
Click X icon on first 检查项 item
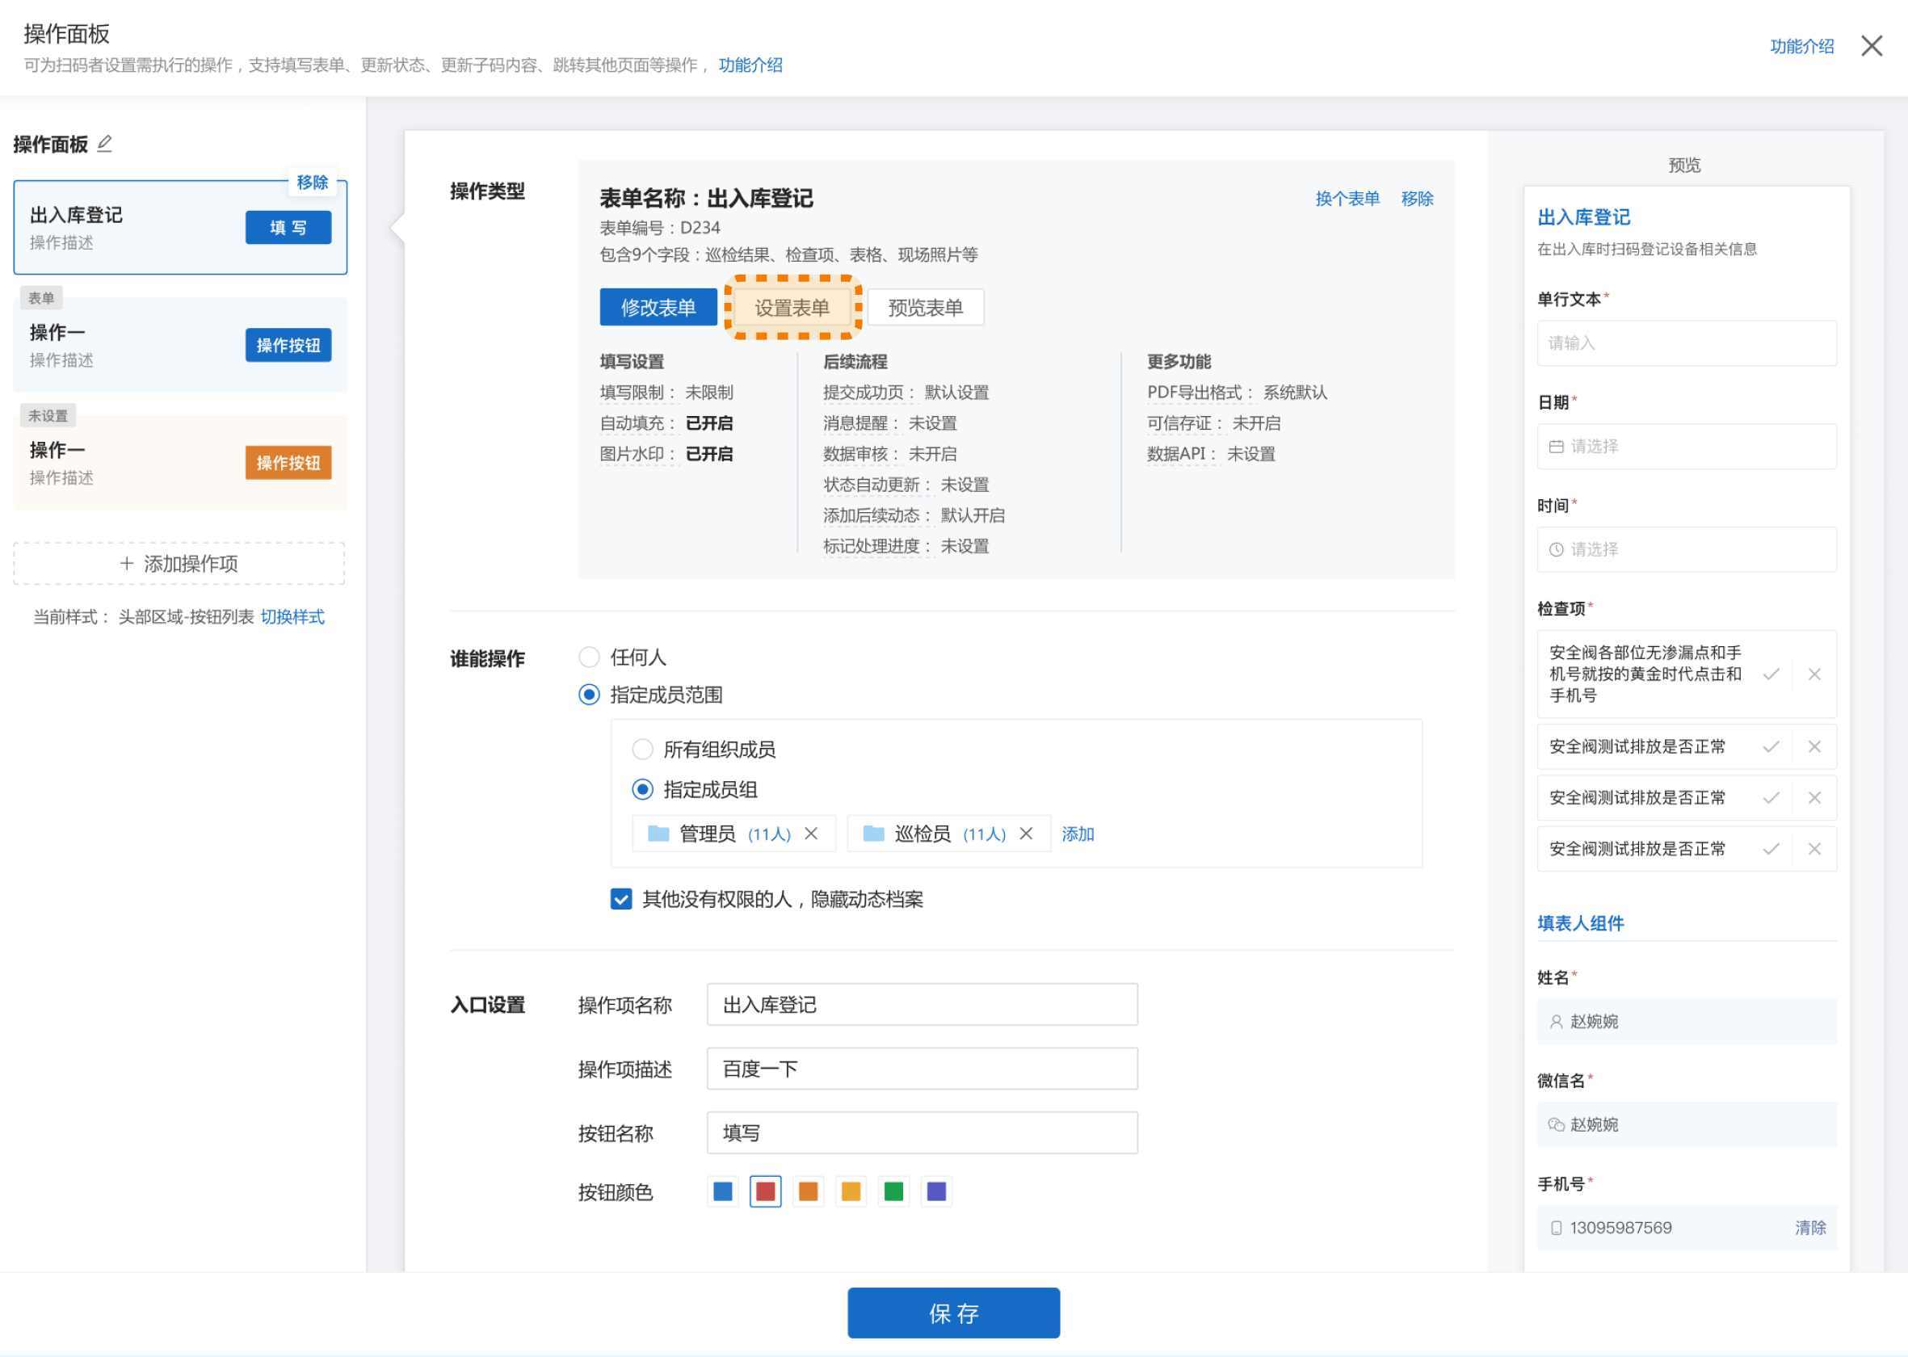[x=1814, y=674]
